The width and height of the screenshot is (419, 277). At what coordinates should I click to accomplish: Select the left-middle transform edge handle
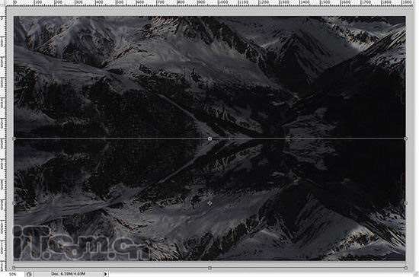[x=14, y=203]
